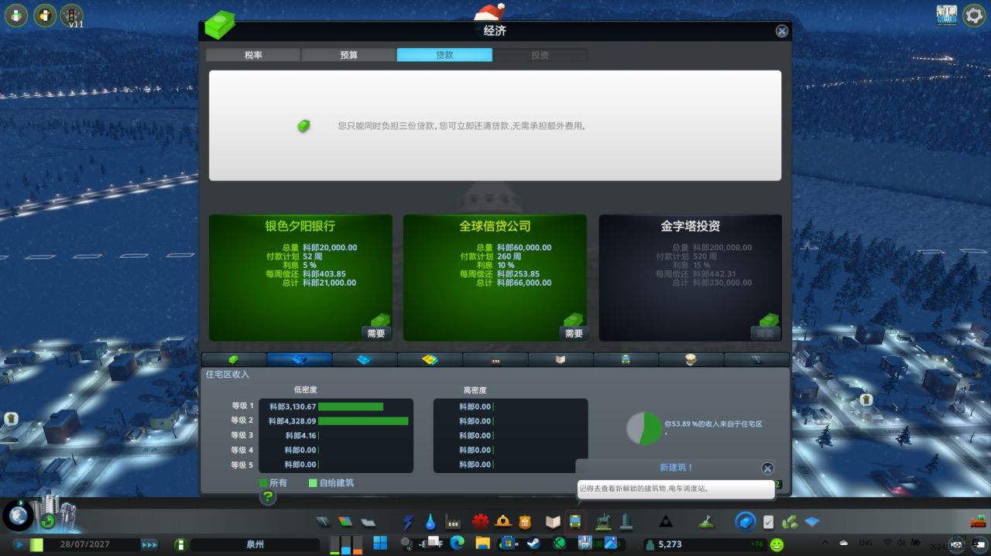
Task: Open the Public transport menu
Action: 575,522
